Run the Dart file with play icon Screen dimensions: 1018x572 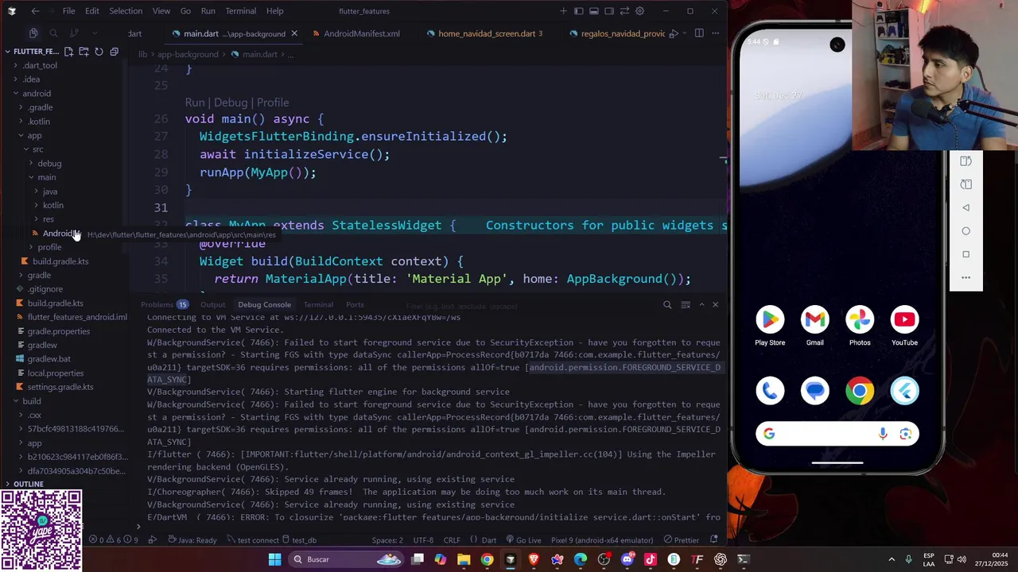click(673, 33)
